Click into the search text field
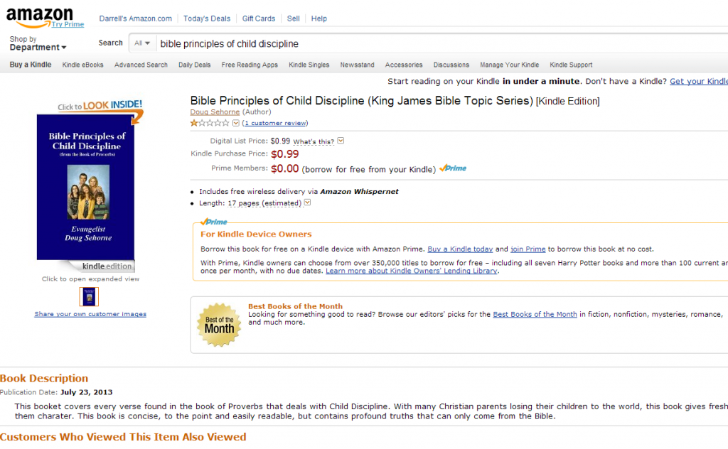The image size is (728, 449). [x=441, y=43]
